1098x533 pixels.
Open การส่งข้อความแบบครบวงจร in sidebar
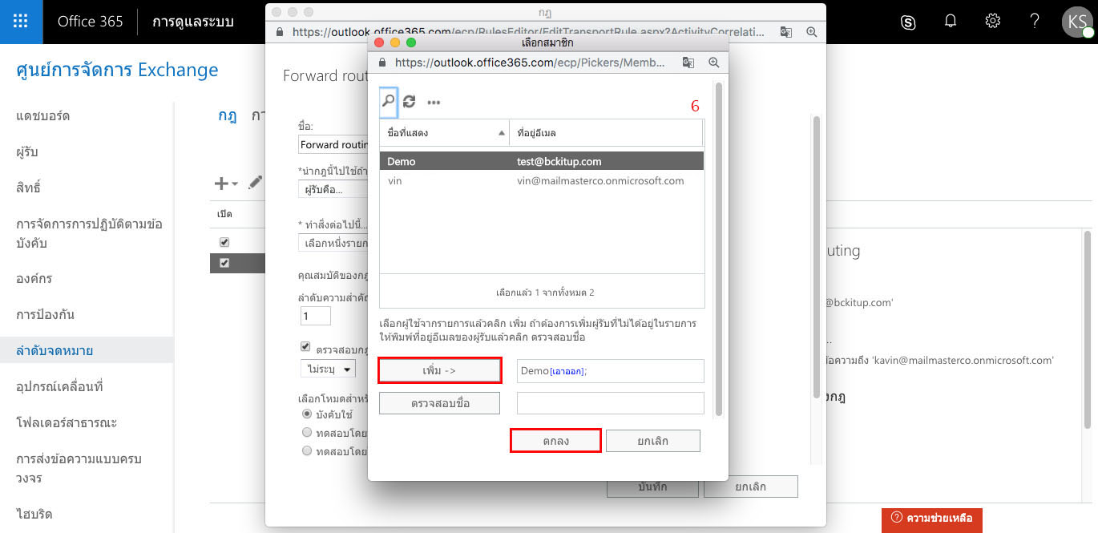[x=79, y=468]
